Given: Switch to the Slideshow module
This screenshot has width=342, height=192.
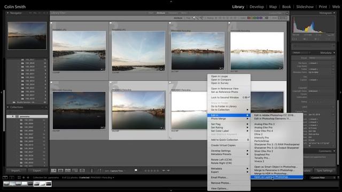Looking at the screenshot, I should [305, 7].
